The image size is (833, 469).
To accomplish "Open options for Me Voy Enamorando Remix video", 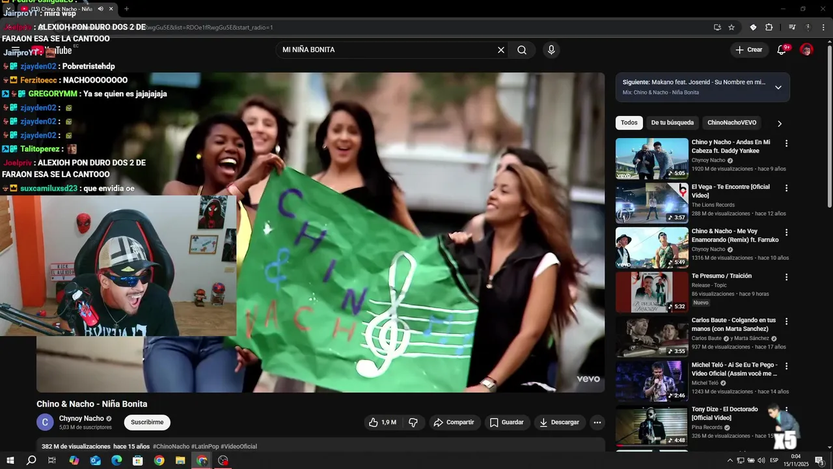I will [x=786, y=233].
